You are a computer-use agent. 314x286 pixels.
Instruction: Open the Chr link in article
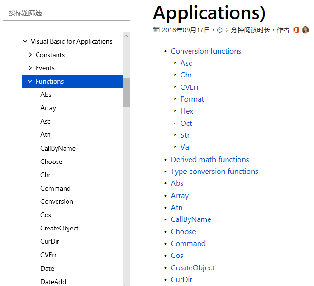(186, 75)
